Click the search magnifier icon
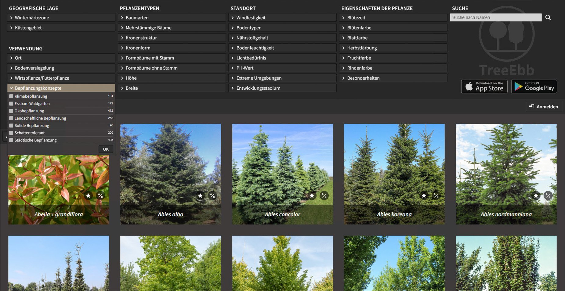The width and height of the screenshot is (565, 291). click(x=548, y=18)
